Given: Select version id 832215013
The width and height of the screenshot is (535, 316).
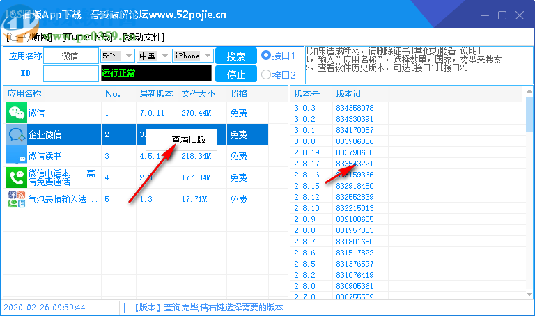Looking at the screenshot, I should 355,208.
